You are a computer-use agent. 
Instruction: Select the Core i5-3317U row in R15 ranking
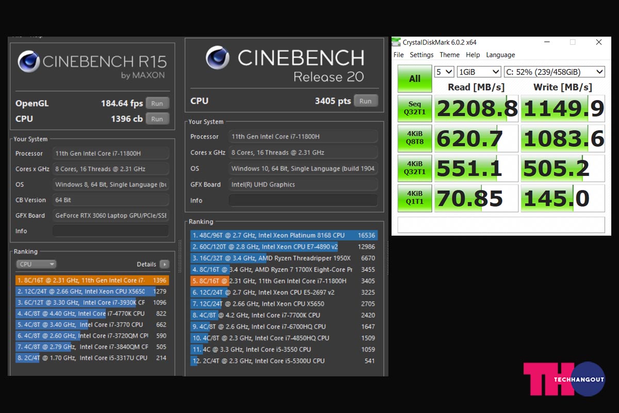(x=92, y=358)
